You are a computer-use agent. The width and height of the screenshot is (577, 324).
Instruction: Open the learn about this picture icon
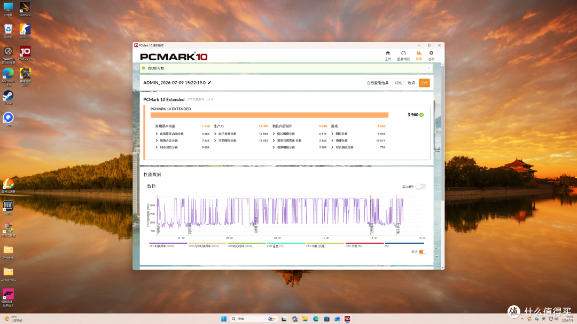click(8, 55)
